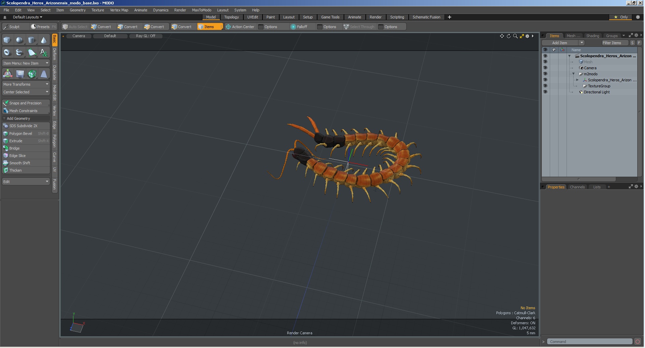Open the Presets browser
Screen dimensions: 645x348
tap(43, 27)
